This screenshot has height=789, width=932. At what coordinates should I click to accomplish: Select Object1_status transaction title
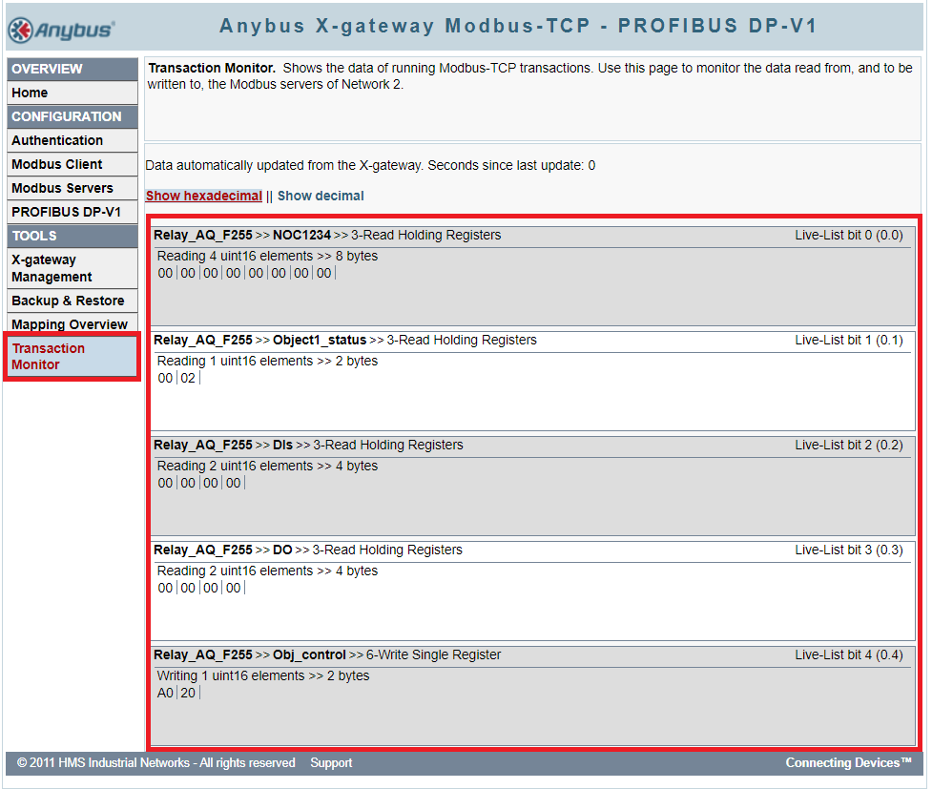click(320, 340)
